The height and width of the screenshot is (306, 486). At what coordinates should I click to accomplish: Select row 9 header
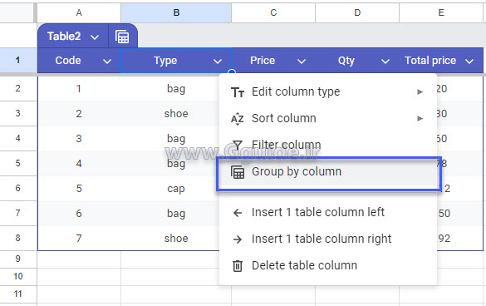pos(18,259)
